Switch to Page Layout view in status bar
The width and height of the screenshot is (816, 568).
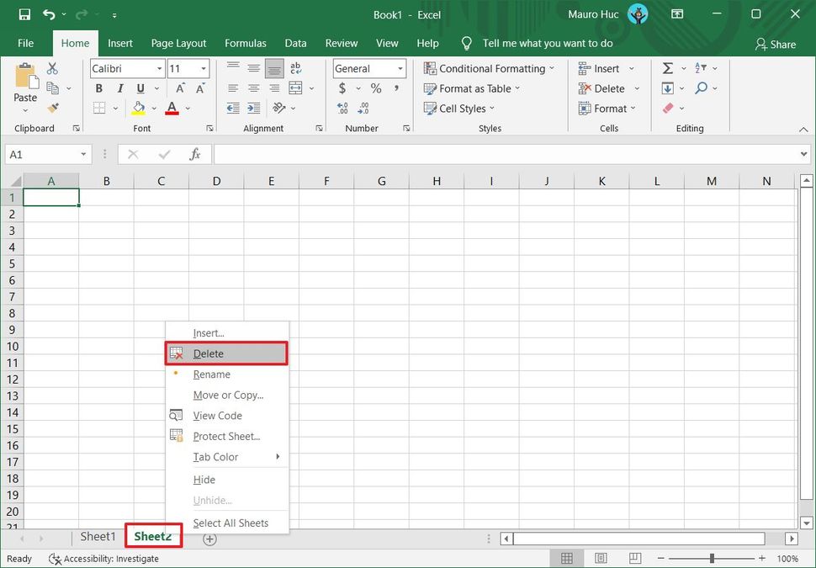601,557
